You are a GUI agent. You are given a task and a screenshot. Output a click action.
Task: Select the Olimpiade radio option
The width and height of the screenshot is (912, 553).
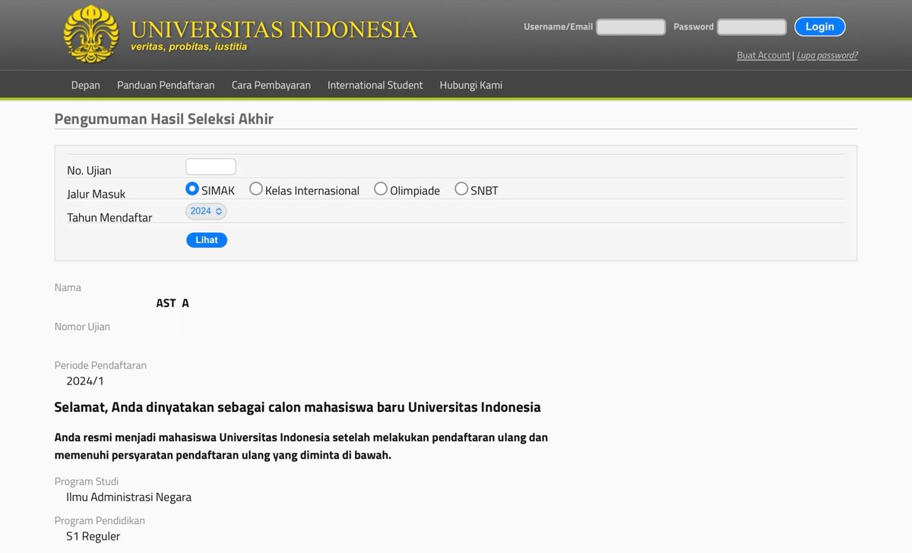coord(381,189)
